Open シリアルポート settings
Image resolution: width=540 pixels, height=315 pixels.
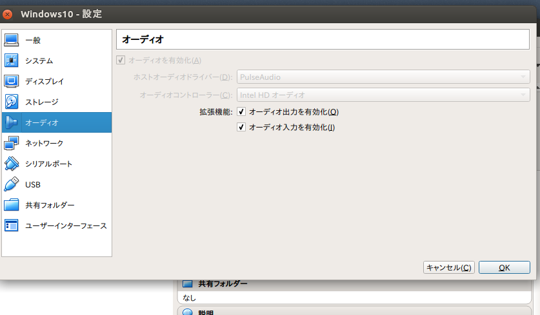57,164
